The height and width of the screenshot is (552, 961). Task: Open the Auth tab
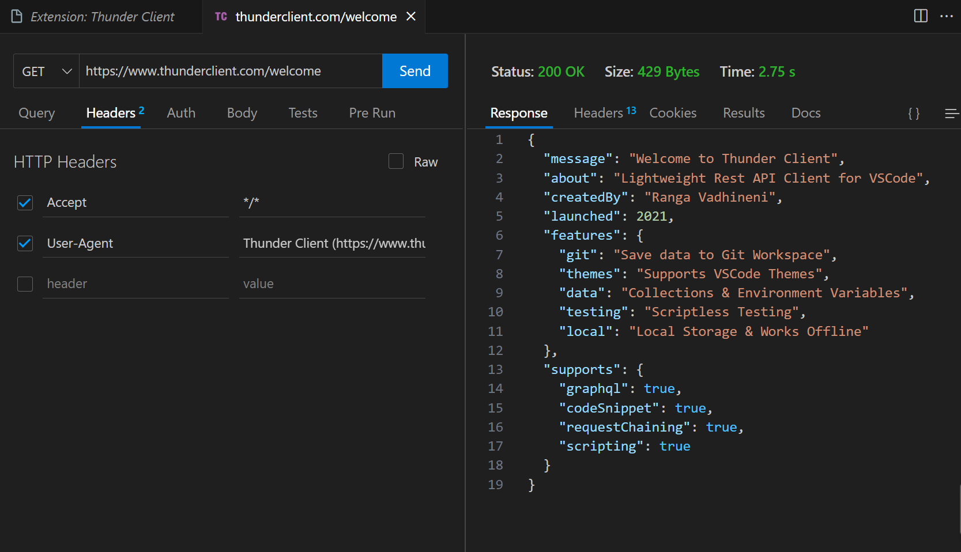point(181,113)
